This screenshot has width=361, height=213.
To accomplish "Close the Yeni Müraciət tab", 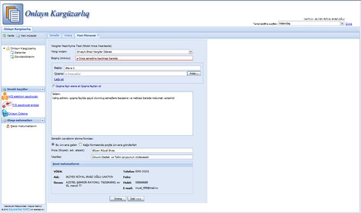I will tap(98, 35).
